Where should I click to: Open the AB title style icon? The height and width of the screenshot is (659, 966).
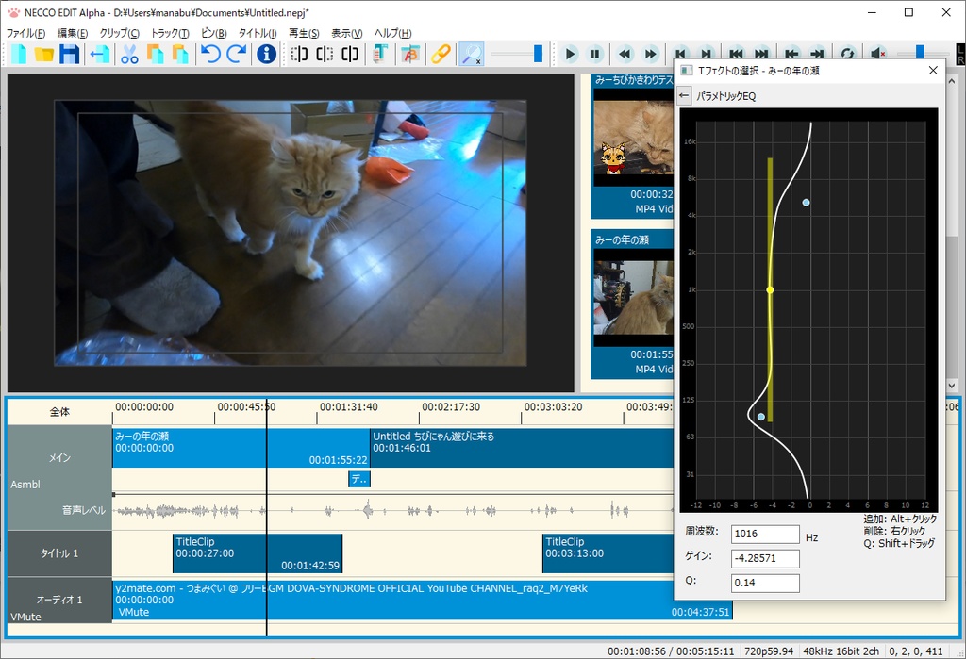coord(410,54)
